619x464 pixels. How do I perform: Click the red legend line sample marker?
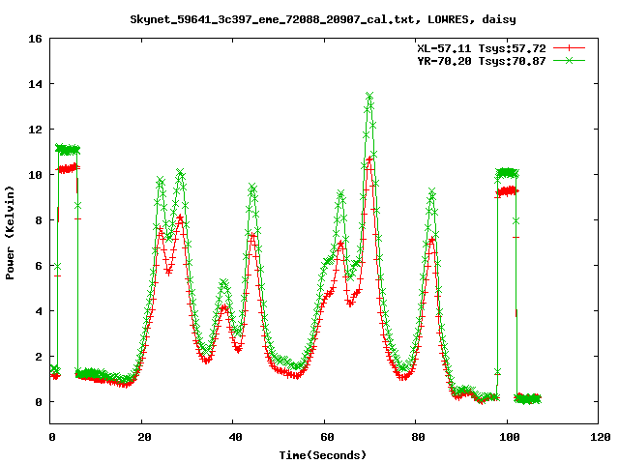coord(569,48)
